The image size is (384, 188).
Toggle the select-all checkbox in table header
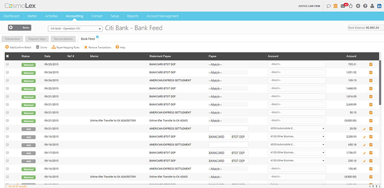tap(7, 56)
